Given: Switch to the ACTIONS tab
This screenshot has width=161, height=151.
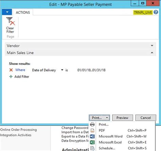Looking at the screenshot, I should (23, 12).
